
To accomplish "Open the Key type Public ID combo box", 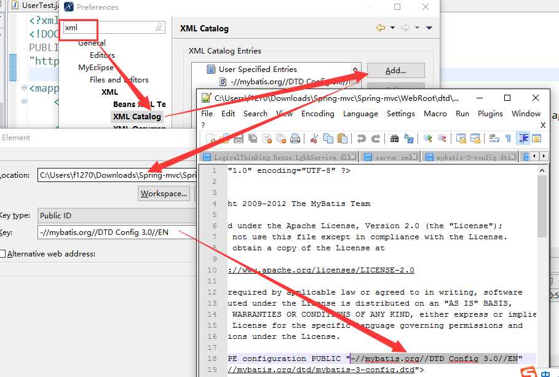I will (x=117, y=215).
